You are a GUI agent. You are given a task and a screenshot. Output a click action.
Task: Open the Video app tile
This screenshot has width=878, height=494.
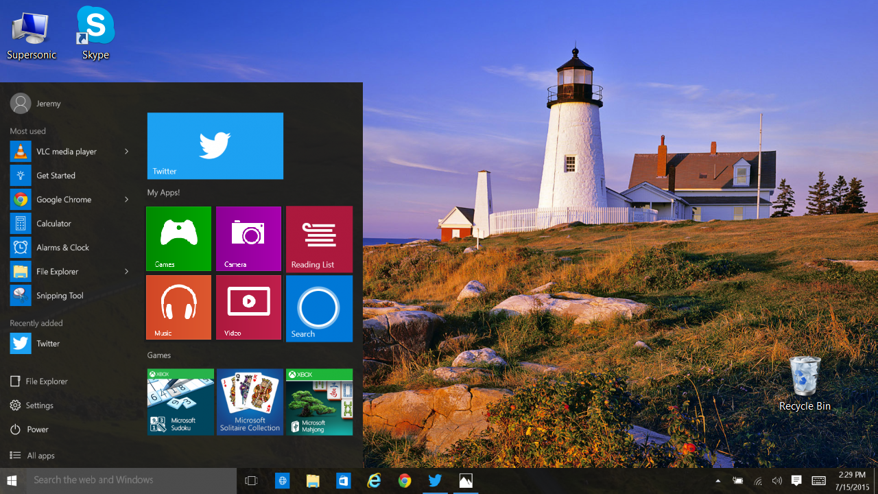(x=248, y=307)
